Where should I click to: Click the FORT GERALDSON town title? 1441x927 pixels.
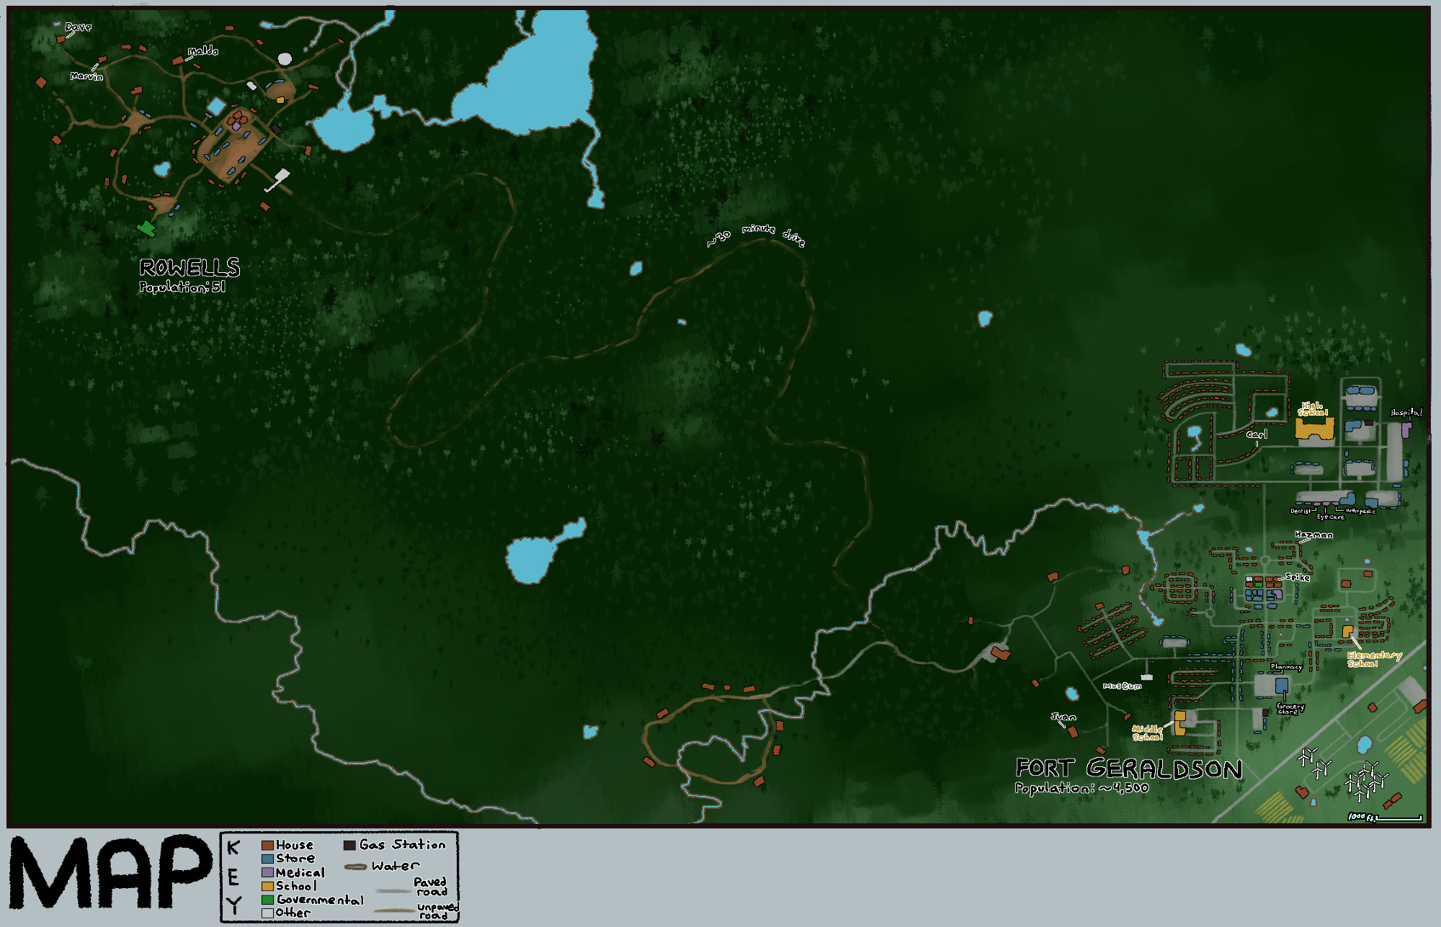[1128, 769]
